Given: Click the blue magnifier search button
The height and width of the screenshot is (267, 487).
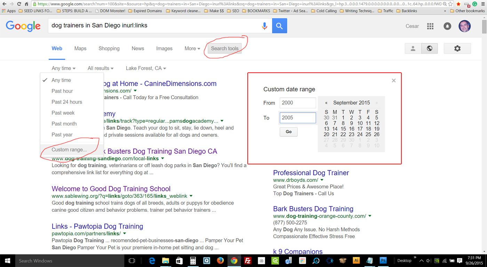Looking at the screenshot, I should tap(279, 26).
